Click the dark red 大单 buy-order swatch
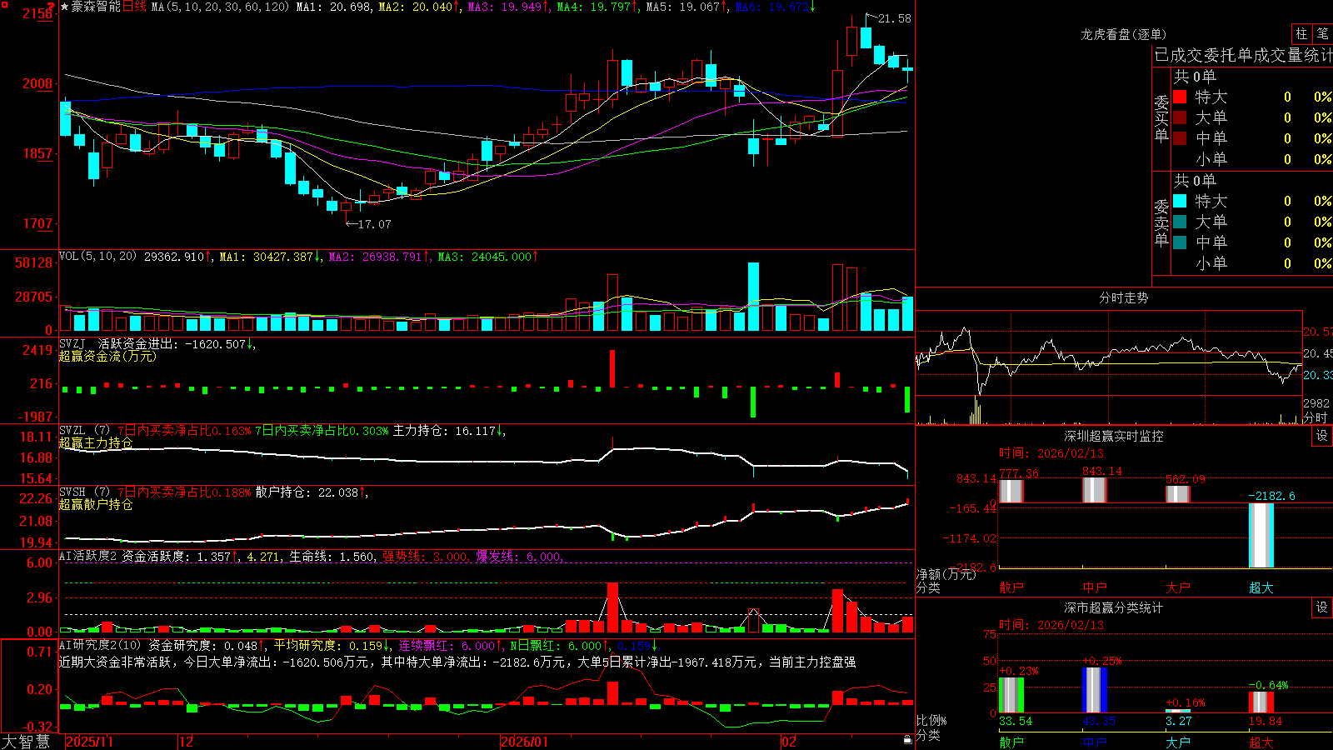Screen dimensions: 1333x750 pyautogui.click(x=1180, y=117)
